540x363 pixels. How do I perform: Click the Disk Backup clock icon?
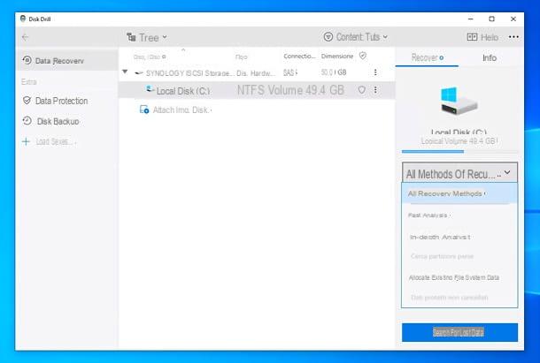click(27, 121)
